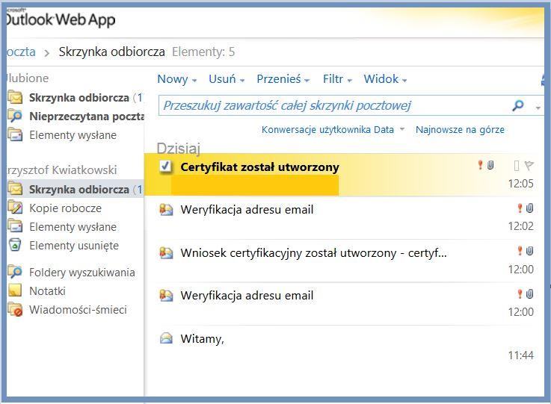Click envelope icon of Witamy message
The height and width of the screenshot is (404, 551).
(166, 338)
